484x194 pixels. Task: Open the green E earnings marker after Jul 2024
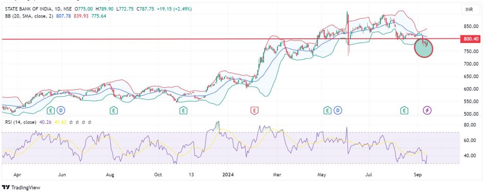(404, 110)
